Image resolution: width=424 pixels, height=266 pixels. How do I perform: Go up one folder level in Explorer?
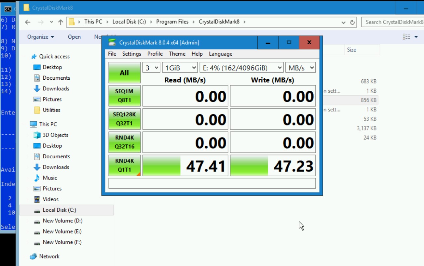[x=61, y=22]
